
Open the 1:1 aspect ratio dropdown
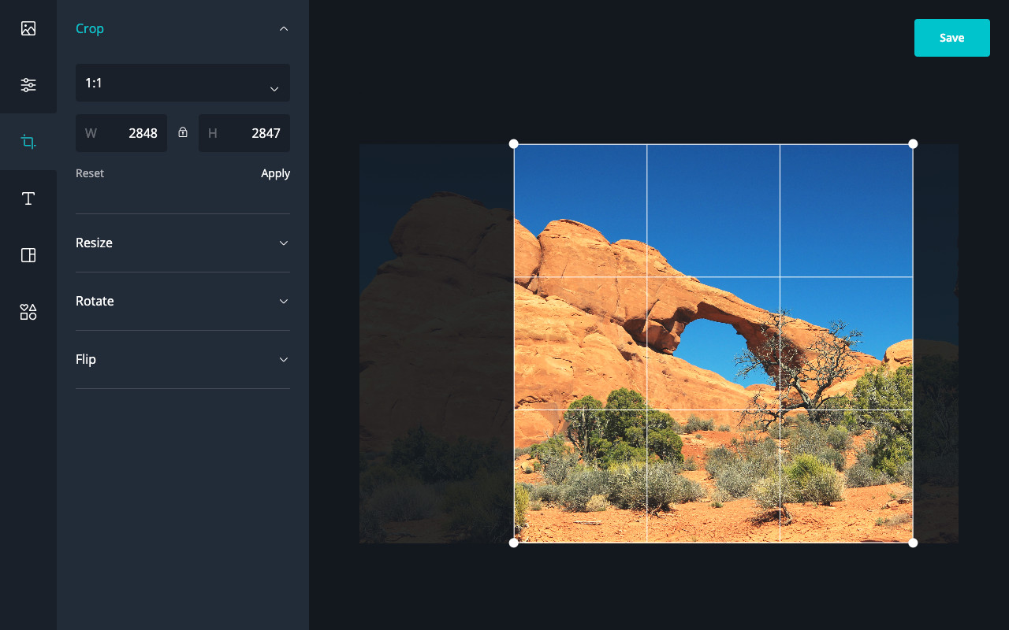pyautogui.click(x=182, y=83)
